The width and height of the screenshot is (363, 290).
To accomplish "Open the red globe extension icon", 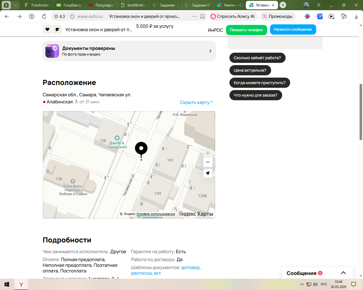I will (307, 16).
